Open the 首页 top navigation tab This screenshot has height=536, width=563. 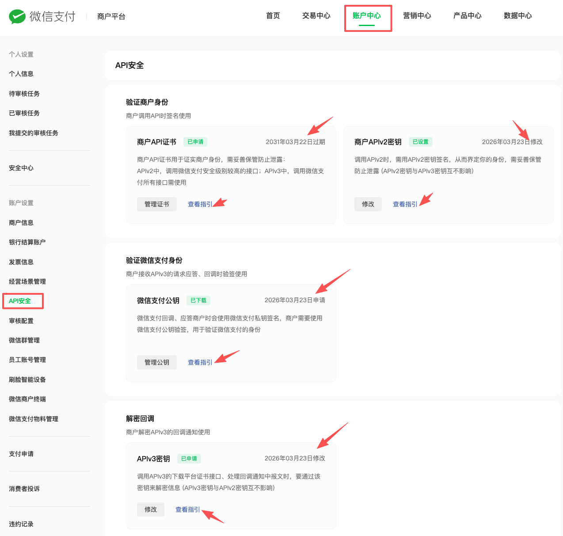(273, 16)
